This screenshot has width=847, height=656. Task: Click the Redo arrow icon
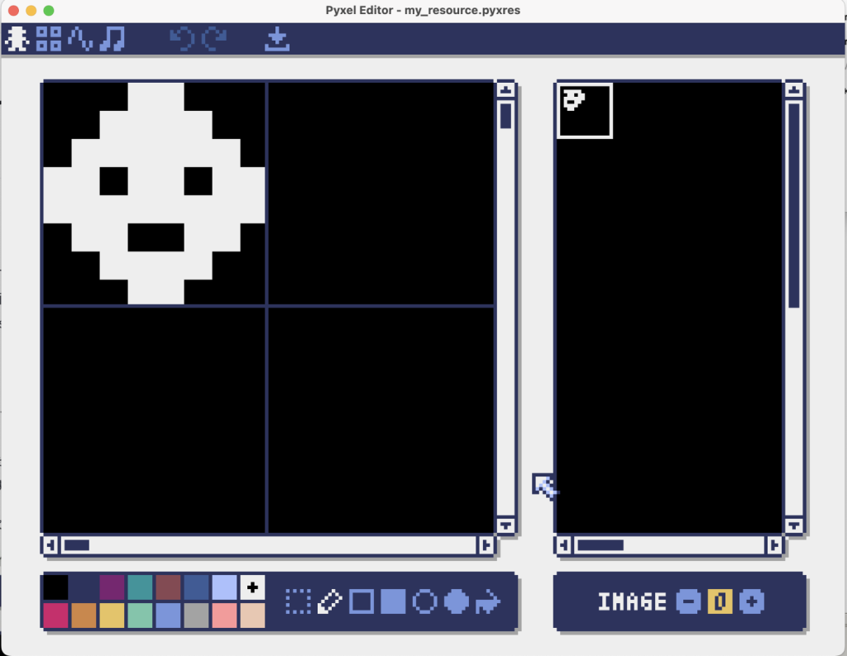pos(214,39)
